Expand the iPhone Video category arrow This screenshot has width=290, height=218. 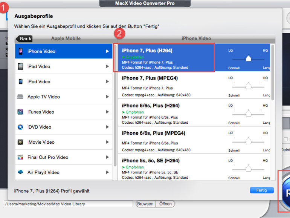tap(107, 51)
